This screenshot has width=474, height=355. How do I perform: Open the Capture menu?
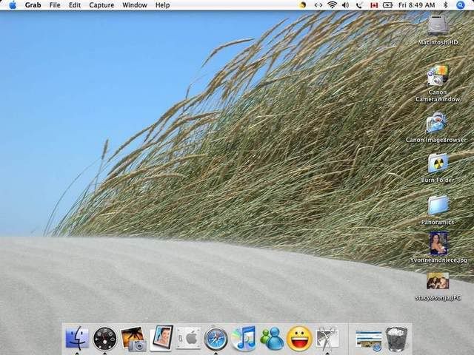(101, 5)
